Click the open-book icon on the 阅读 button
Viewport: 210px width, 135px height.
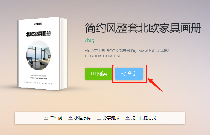tap(93, 73)
